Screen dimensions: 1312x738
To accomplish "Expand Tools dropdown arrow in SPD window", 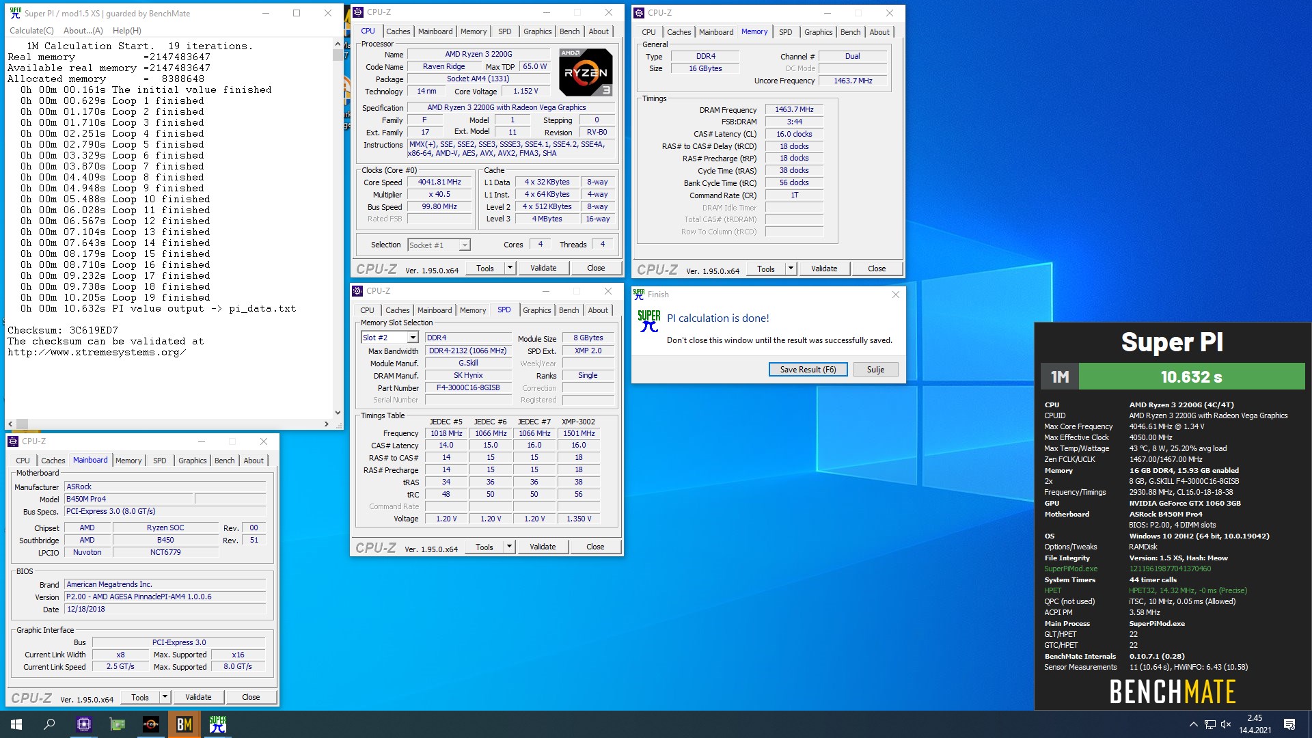I will 509,547.
